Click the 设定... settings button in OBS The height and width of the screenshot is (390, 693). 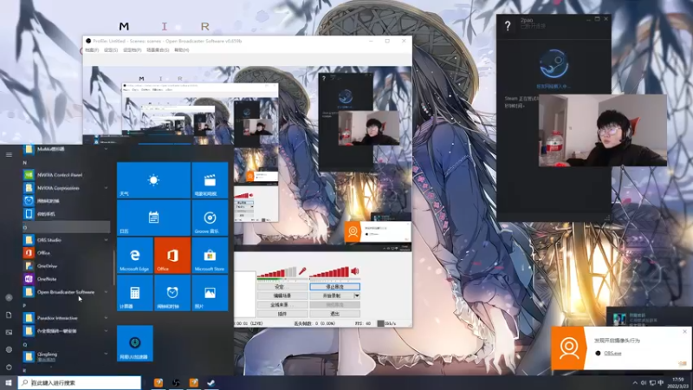[x=282, y=287]
